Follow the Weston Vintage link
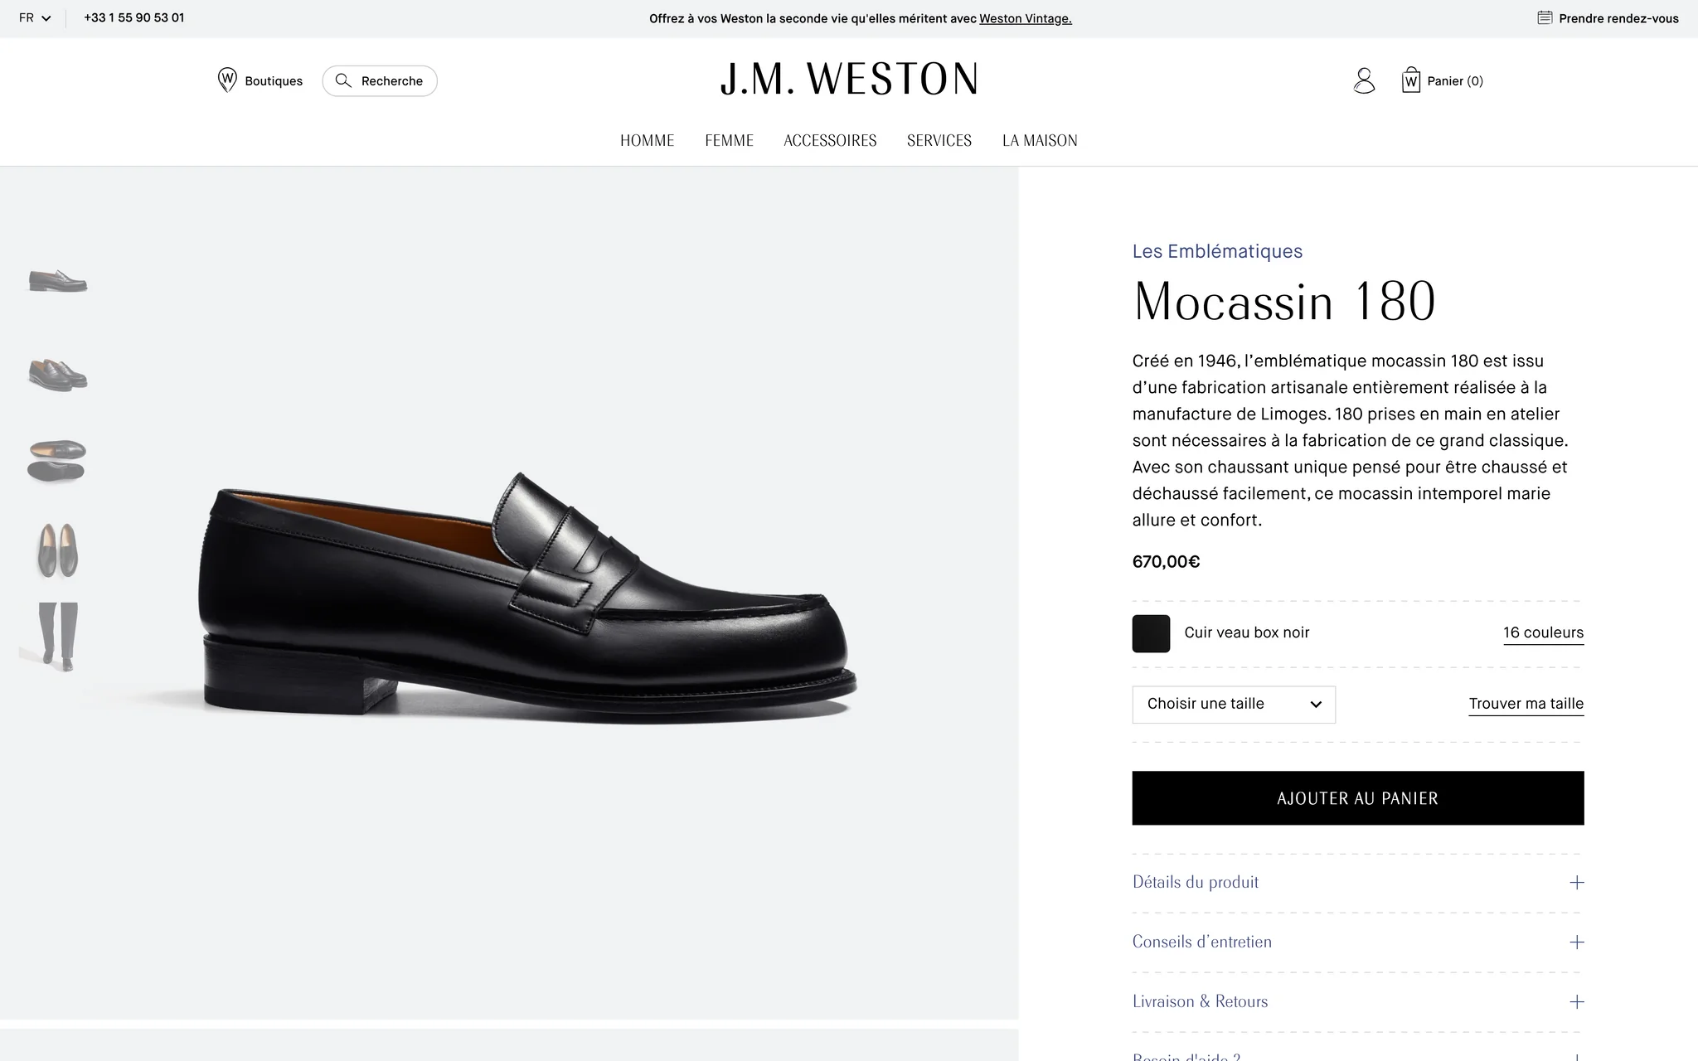 tap(1026, 18)
